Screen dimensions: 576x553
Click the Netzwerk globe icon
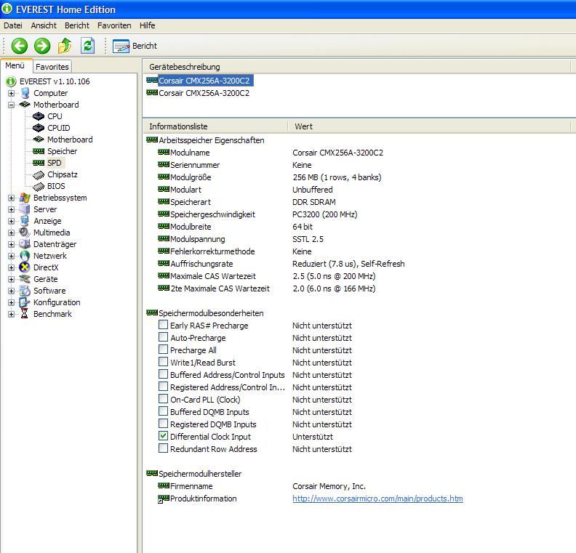25,256
